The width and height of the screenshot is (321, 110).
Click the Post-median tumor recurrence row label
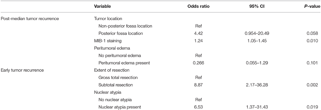pyautogui.click(x=30, y=19)
